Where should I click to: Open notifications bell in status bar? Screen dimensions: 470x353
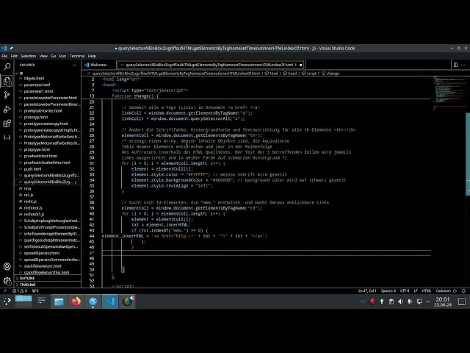click(463, 290)
